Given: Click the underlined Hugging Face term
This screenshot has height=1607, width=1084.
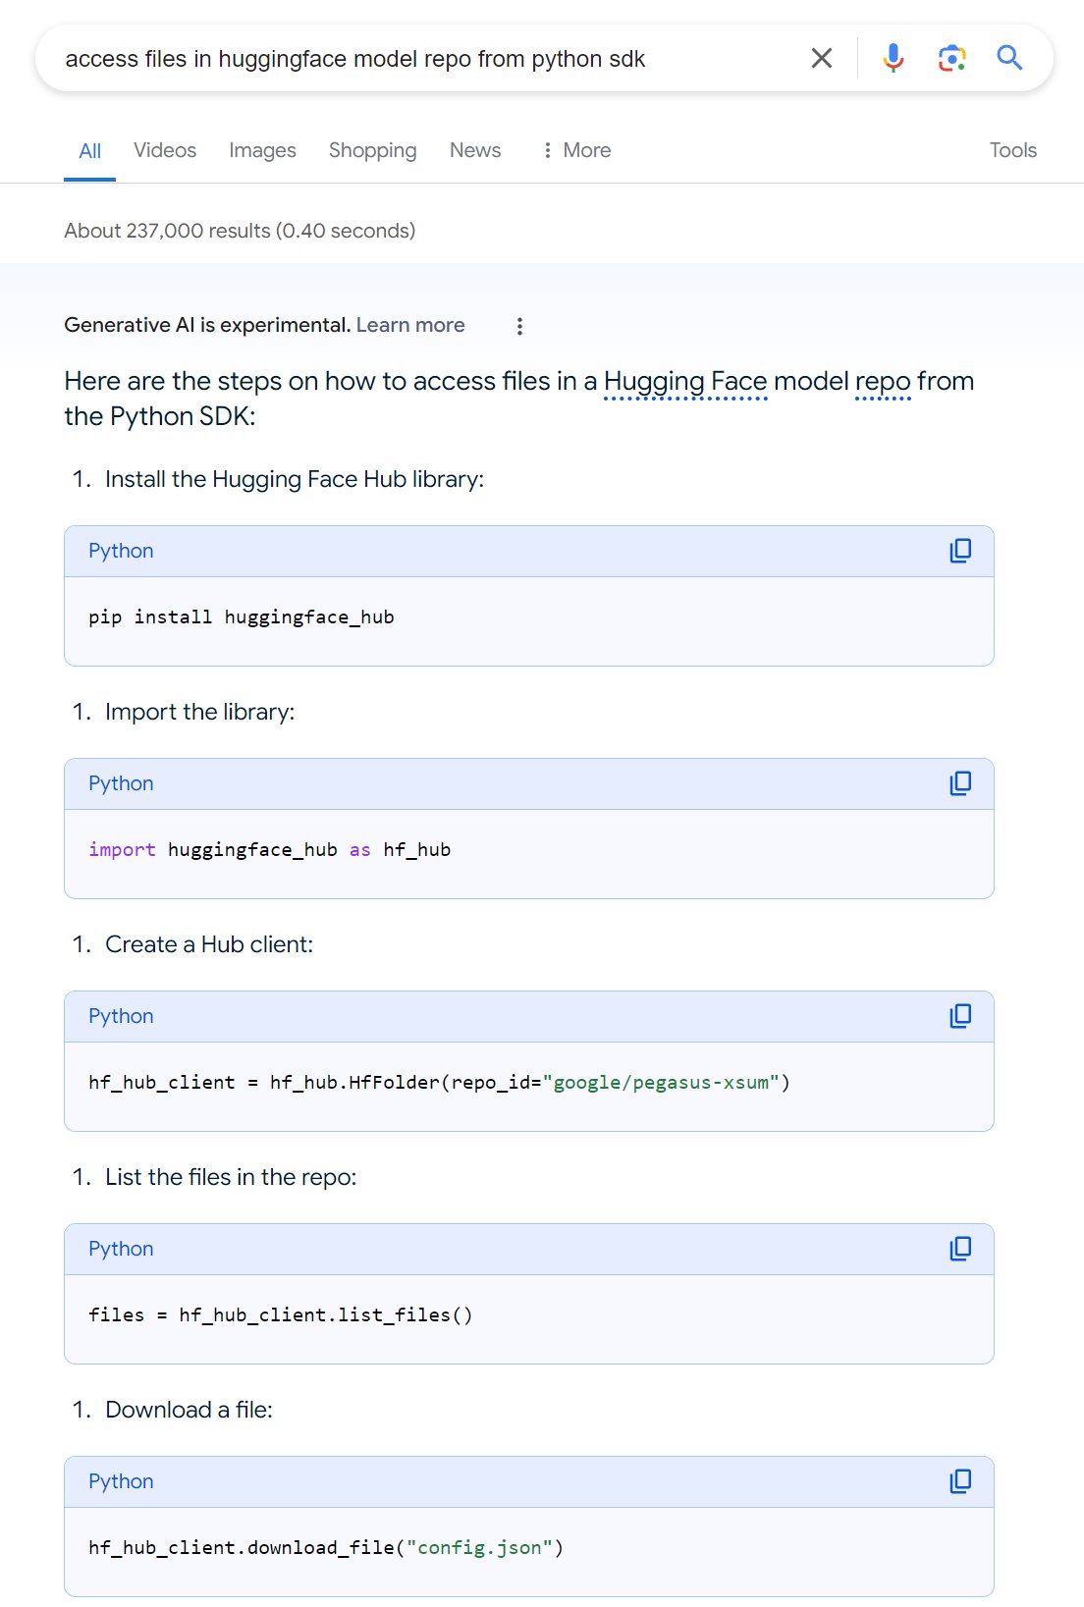Looking at the screenshot, I should click(685, 381).
